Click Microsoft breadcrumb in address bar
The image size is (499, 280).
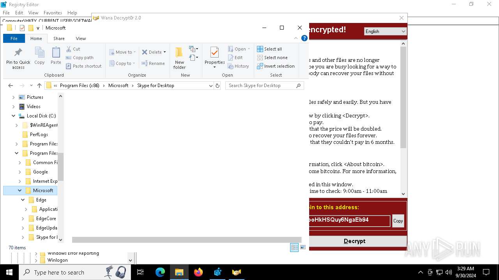(x=118, y=86)
